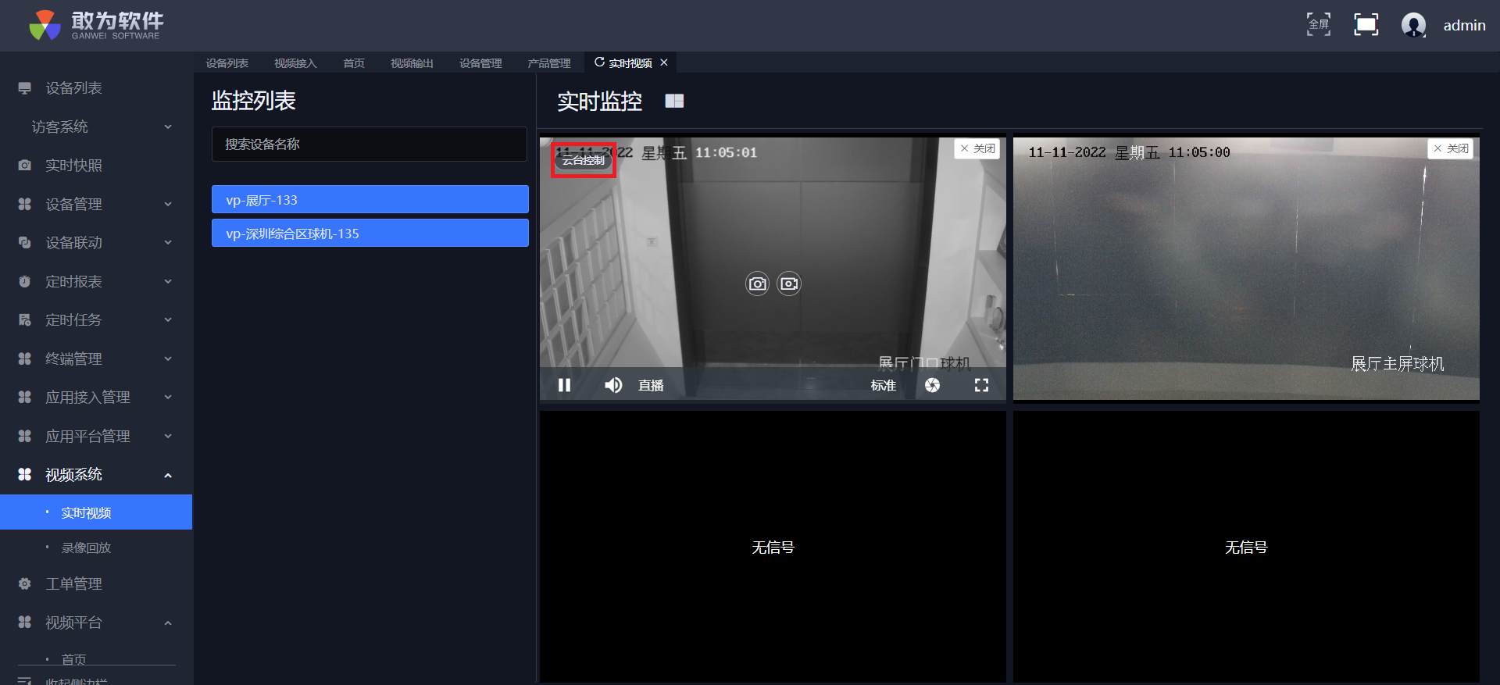Click the aperture icon in the player bar
The width and height of the screenshot is (1500, 685).
(x=932, y=385)
